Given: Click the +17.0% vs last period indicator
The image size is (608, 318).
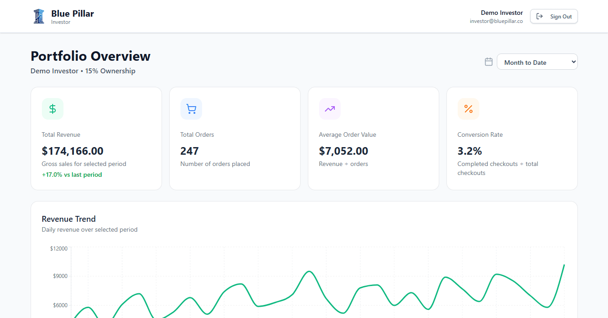Looking at the screenshot, I should click(72, 174).
